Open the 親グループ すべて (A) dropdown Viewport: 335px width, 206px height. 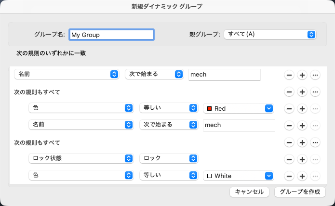pos(270,34)
